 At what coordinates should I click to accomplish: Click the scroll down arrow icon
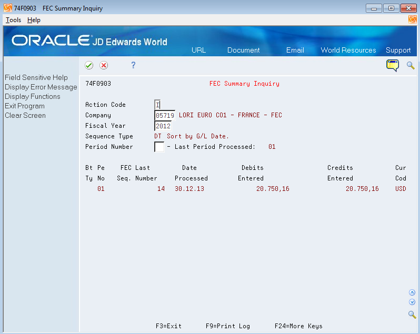(x=412, y=302)
